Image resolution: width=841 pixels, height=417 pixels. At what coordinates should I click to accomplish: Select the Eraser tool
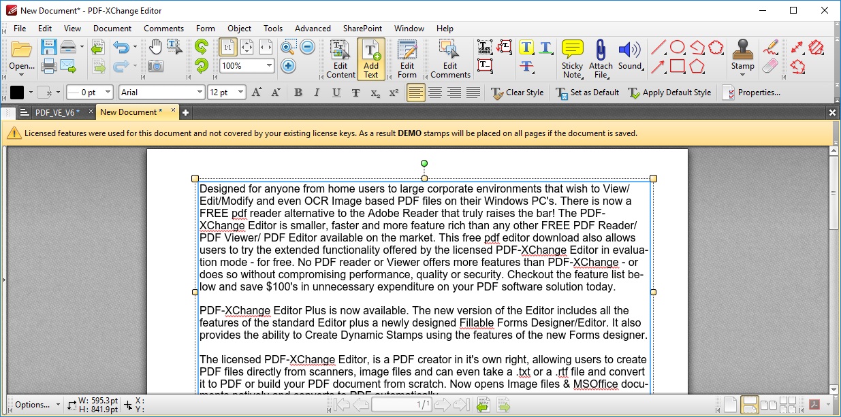tap(770, 66)
